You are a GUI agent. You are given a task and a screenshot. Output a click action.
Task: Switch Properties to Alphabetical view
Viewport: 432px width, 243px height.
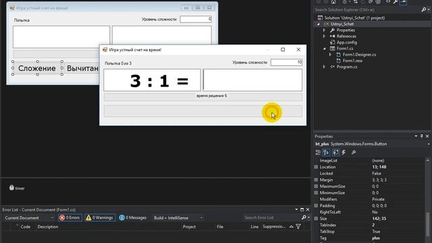pos(326,153)
